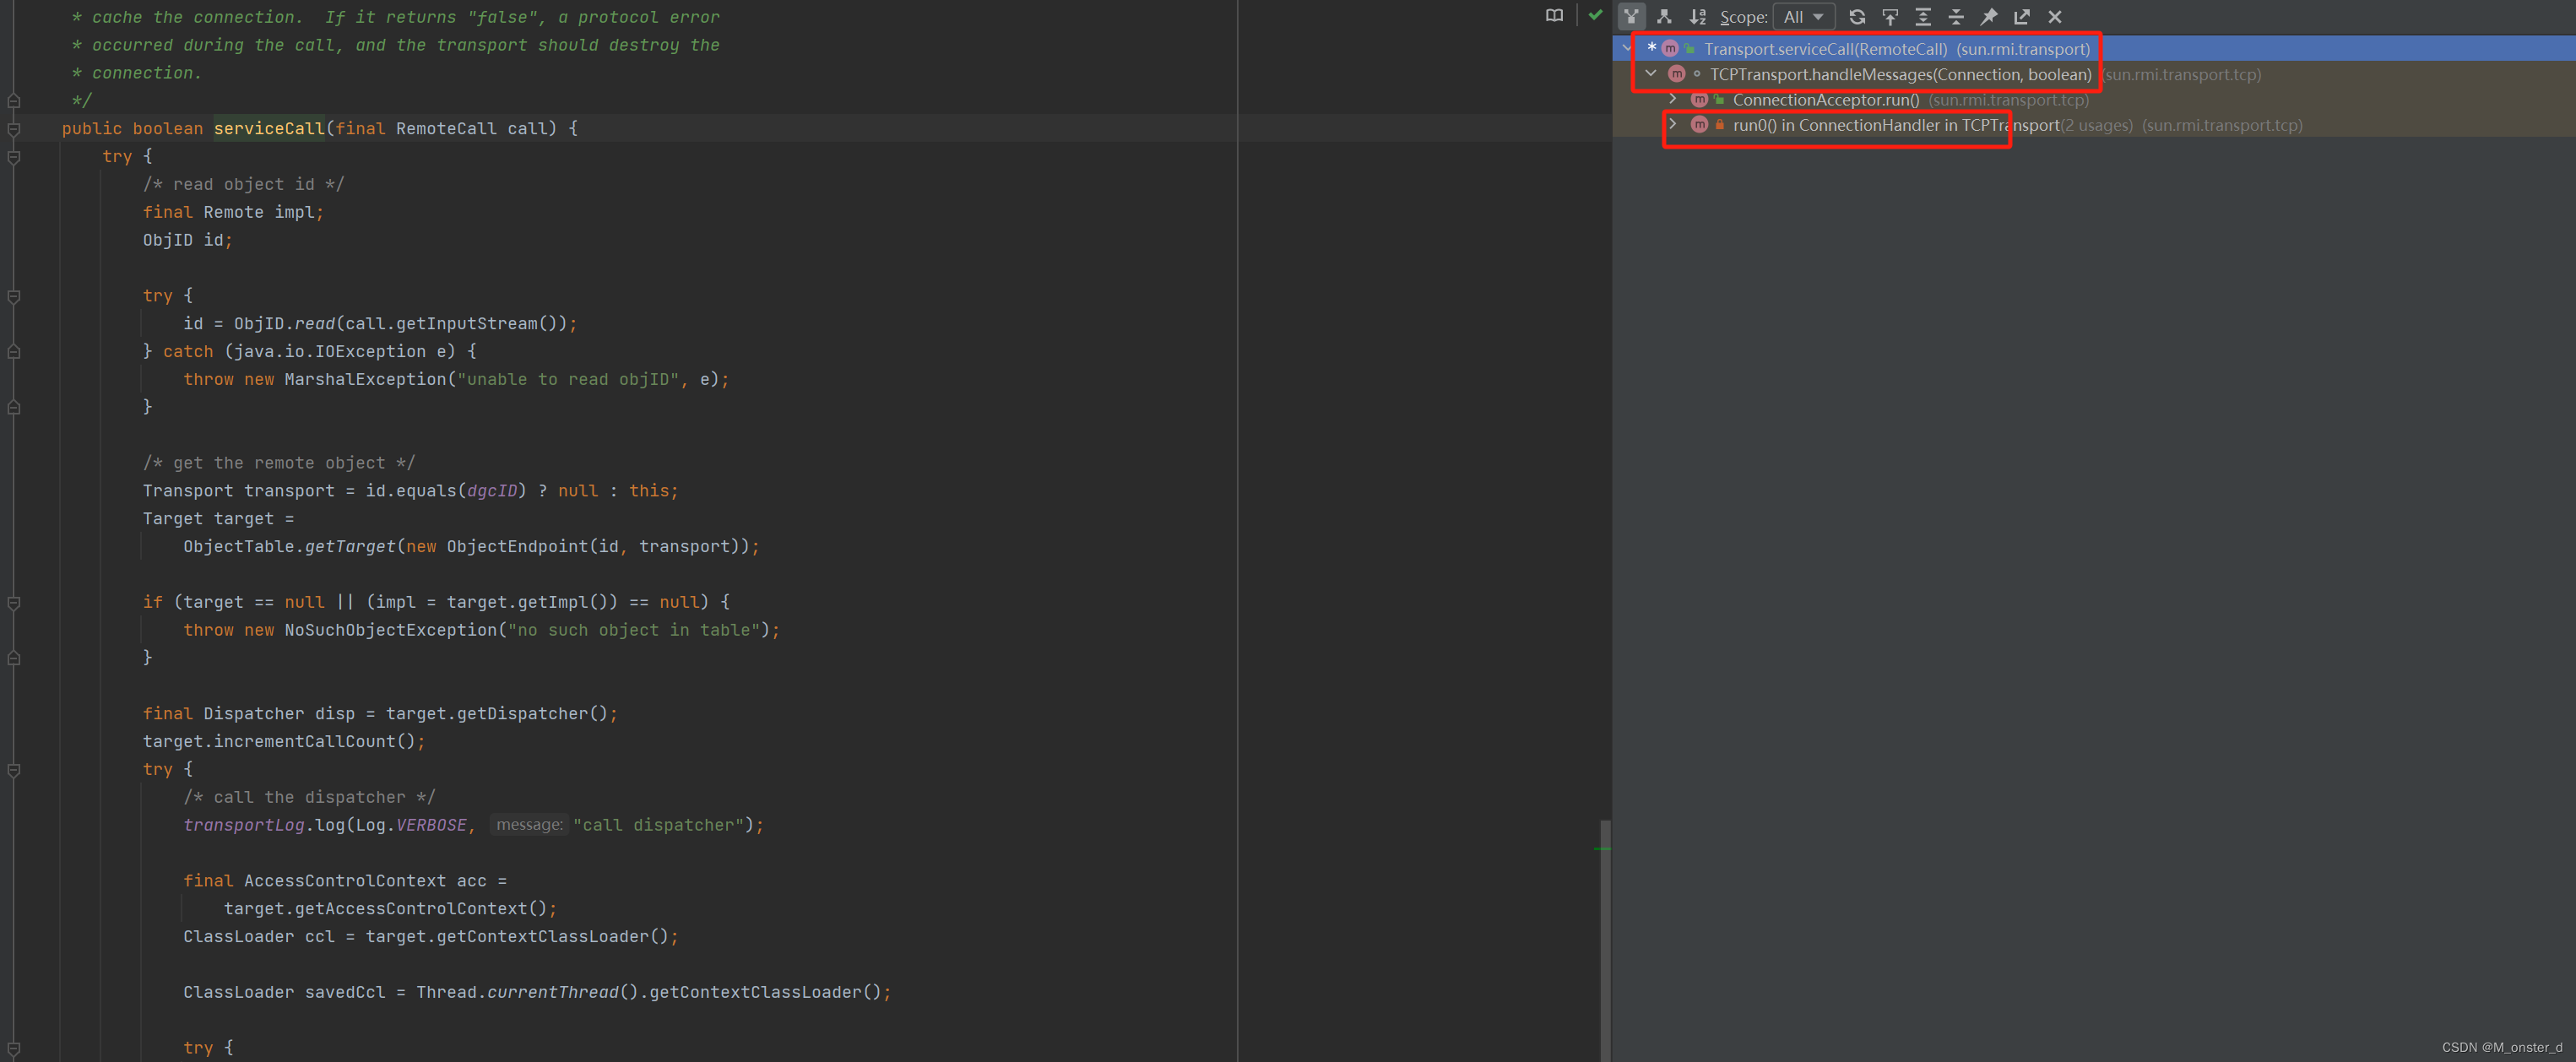
Task: Pin the hierarchy tab
Action: [x=1989, y=17]
